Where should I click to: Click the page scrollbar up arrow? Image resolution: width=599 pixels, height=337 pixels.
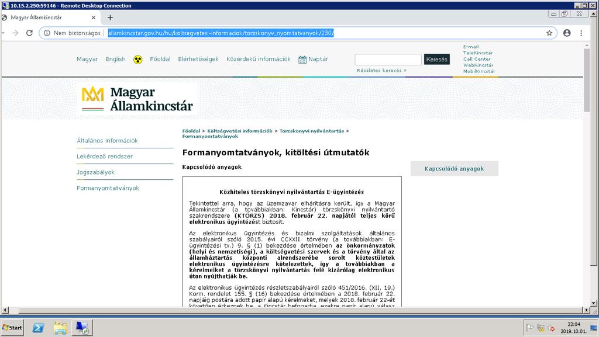pos(587,45)
